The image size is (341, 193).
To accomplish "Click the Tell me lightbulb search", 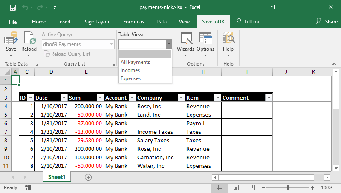I will pos(249,22).
